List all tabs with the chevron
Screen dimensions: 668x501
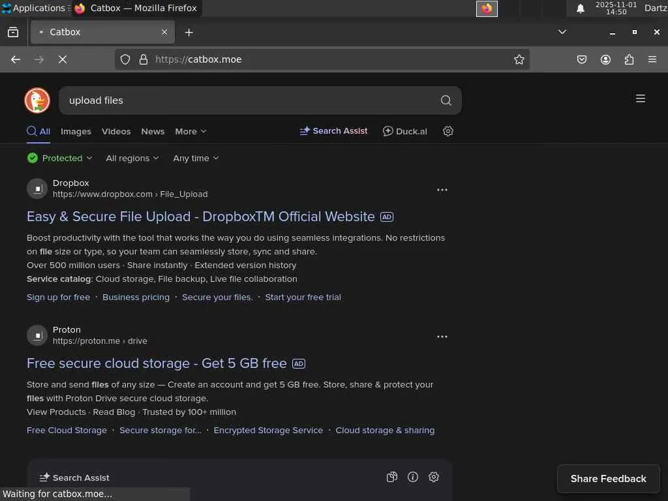coord(562,32)
